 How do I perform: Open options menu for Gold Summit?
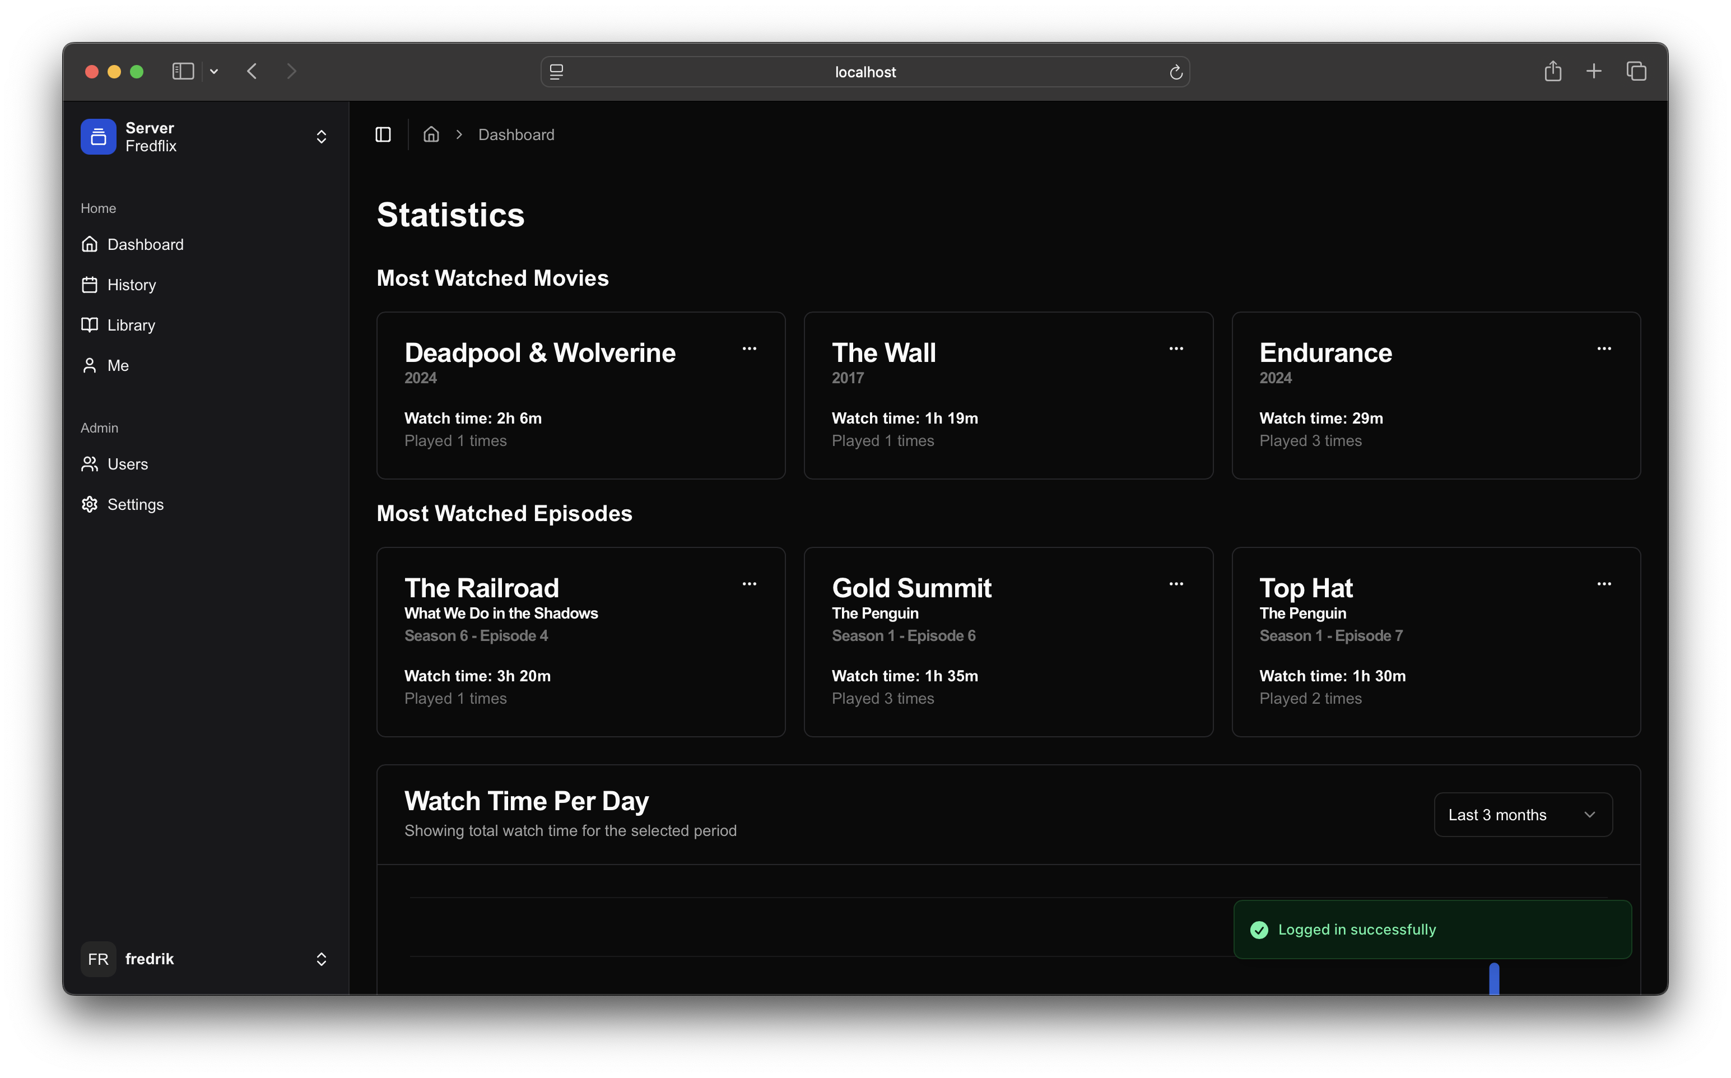pos(1176,584)
